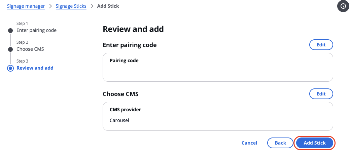
Task: Go back to the previous step
Action: 280,143
